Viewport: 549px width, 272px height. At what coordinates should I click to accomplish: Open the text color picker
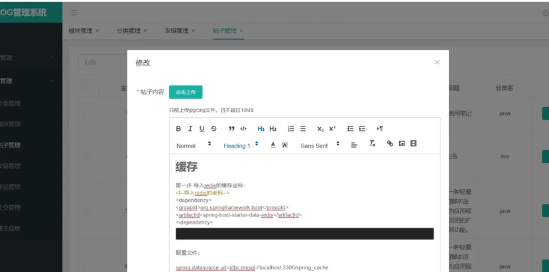(x=273, y=144)
